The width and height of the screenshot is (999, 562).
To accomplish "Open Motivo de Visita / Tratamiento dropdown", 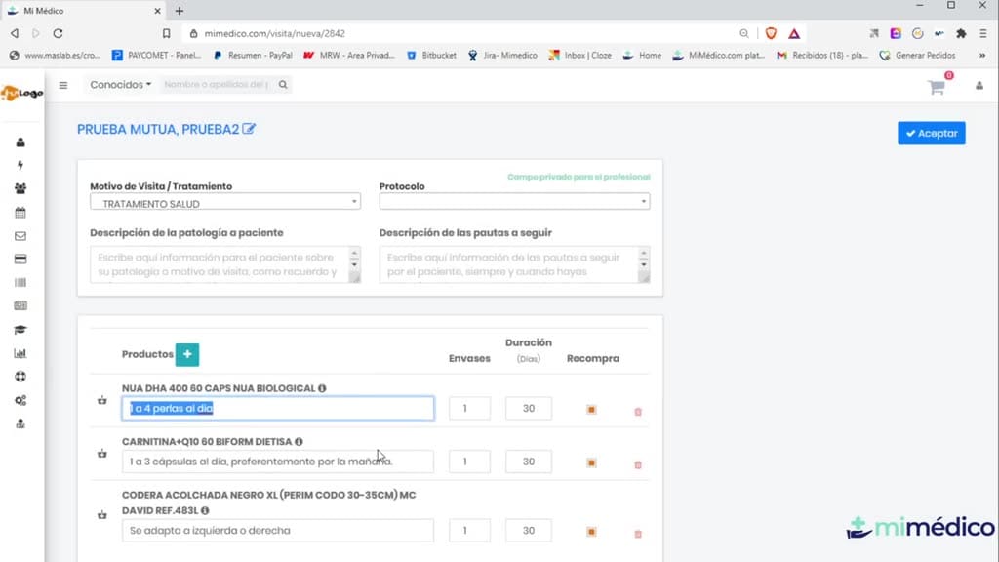I will [x=225, y=203].
